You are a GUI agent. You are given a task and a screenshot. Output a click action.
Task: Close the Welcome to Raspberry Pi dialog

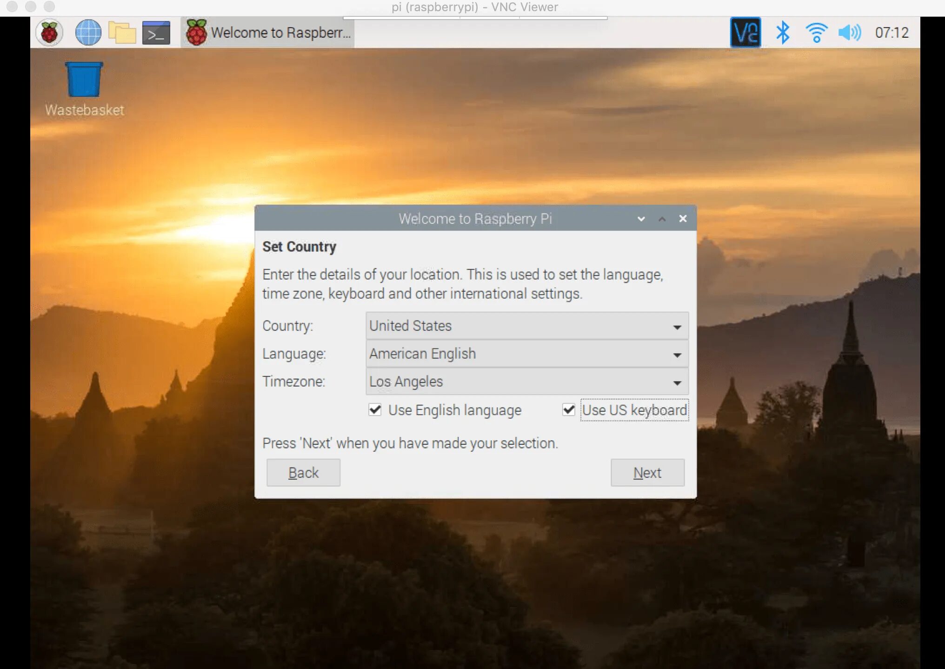click(x=683, y=219)
